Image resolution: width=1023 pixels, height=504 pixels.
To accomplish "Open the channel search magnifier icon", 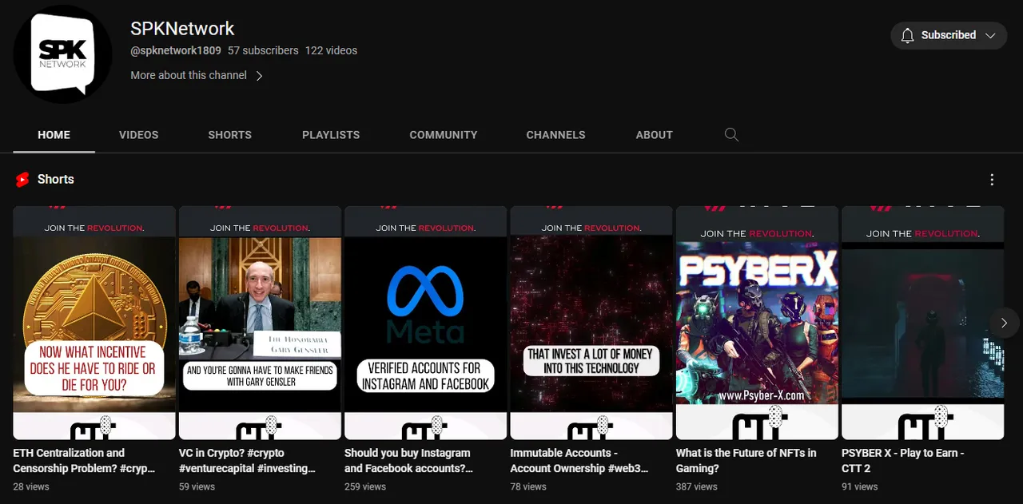I will (731, 134).
